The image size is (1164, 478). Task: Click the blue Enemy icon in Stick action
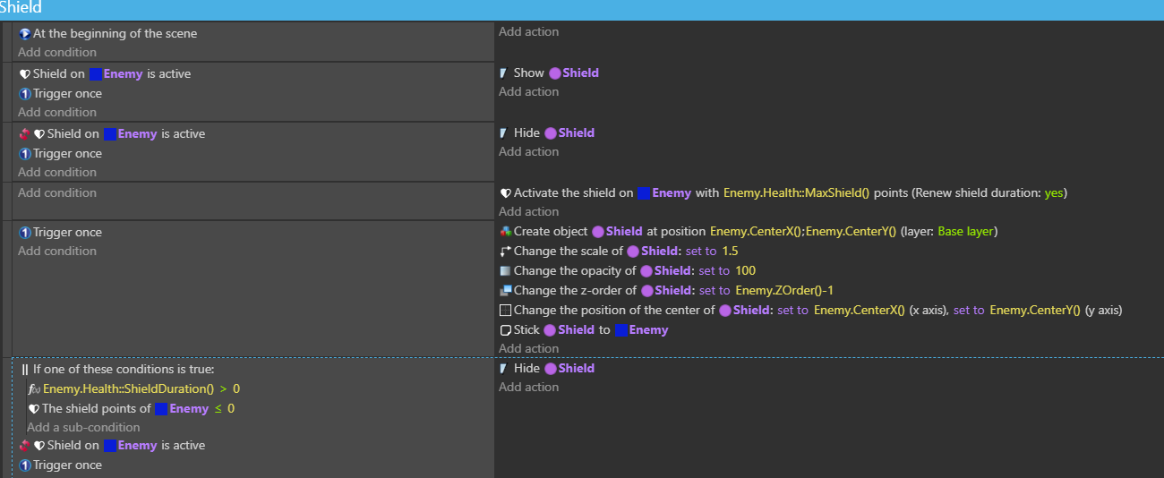(621, 329)
